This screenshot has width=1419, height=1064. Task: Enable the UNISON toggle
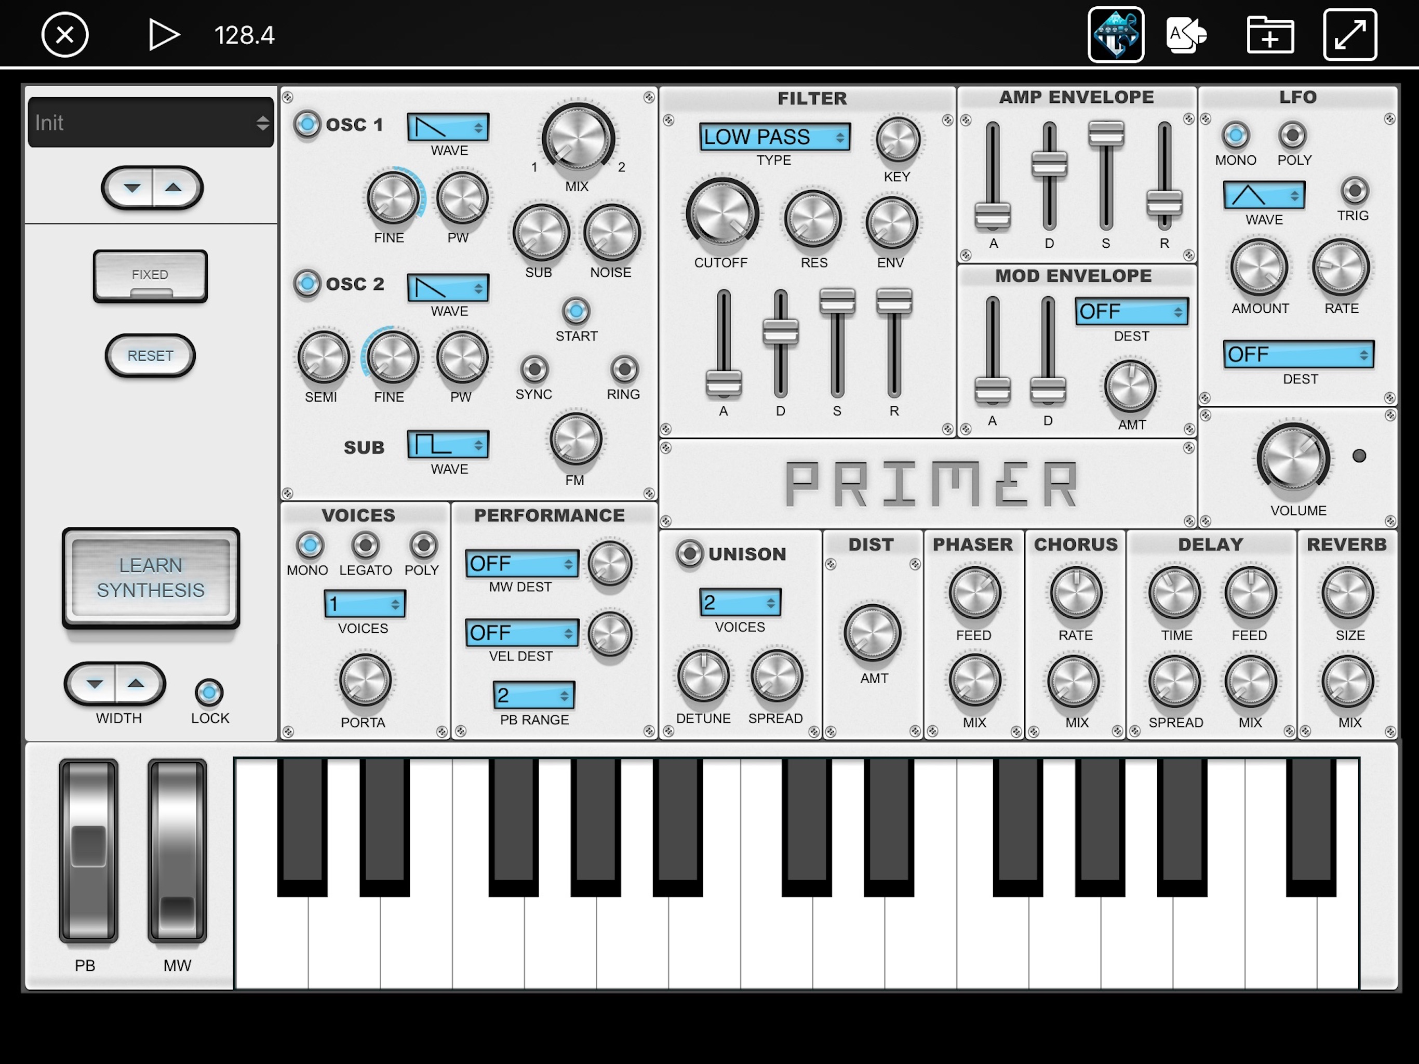(x=689, y=553)
